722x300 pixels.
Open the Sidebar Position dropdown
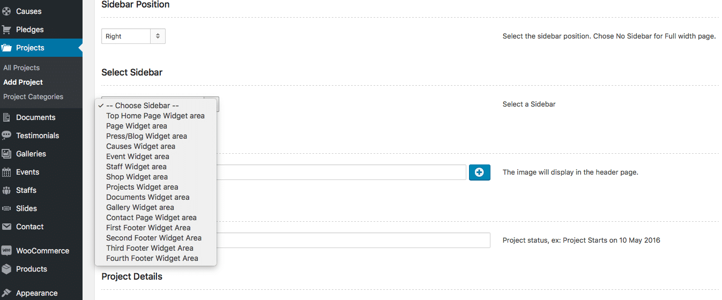click(133, 36)
